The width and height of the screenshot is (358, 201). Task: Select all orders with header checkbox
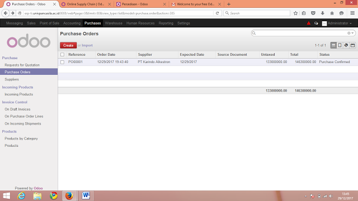tap(62, 55)
